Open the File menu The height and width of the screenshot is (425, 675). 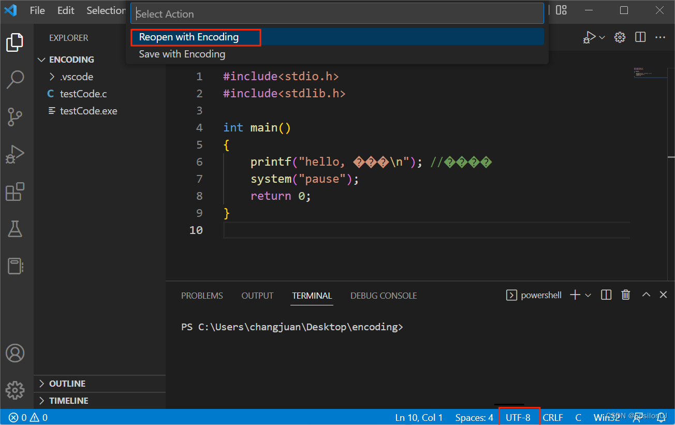[x=37, y=10]
